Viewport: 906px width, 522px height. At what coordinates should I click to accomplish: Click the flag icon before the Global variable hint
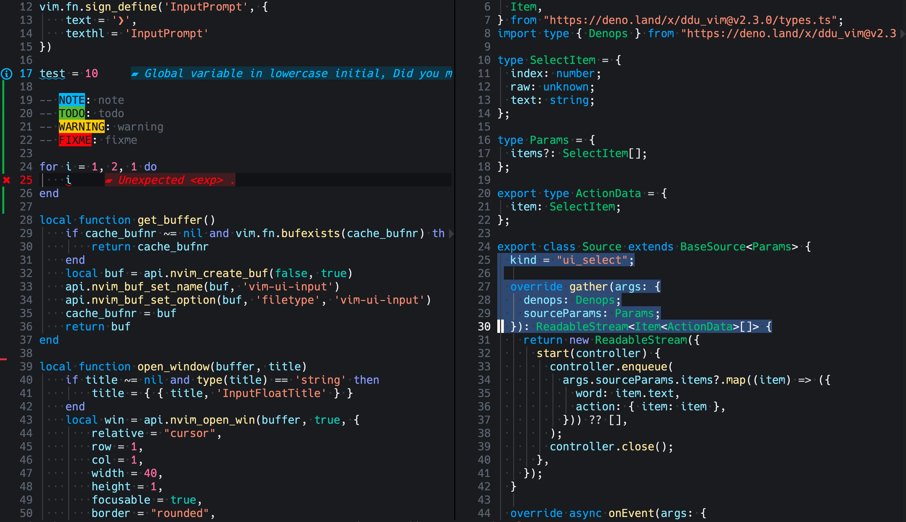point(135,74)
